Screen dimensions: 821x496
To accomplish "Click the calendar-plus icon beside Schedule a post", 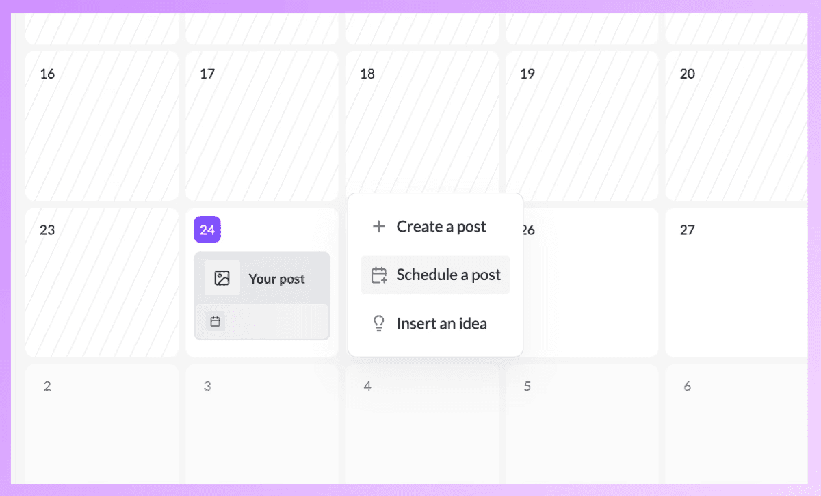I will pos(379,274).
